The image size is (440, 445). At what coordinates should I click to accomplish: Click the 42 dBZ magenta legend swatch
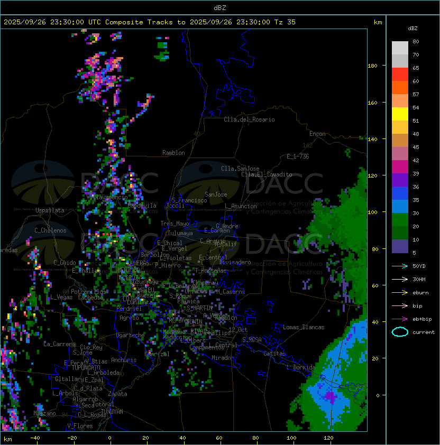[400, 167]
